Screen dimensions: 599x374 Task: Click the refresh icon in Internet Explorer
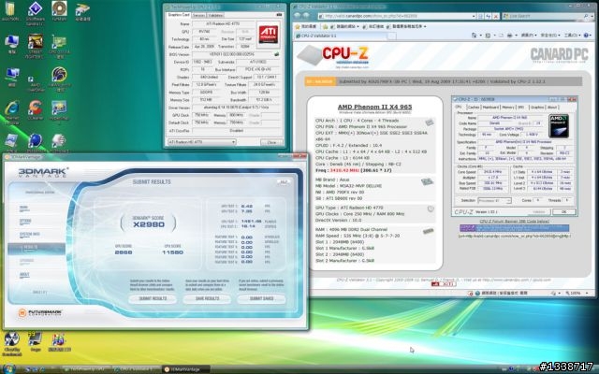(x=489, y=16)
